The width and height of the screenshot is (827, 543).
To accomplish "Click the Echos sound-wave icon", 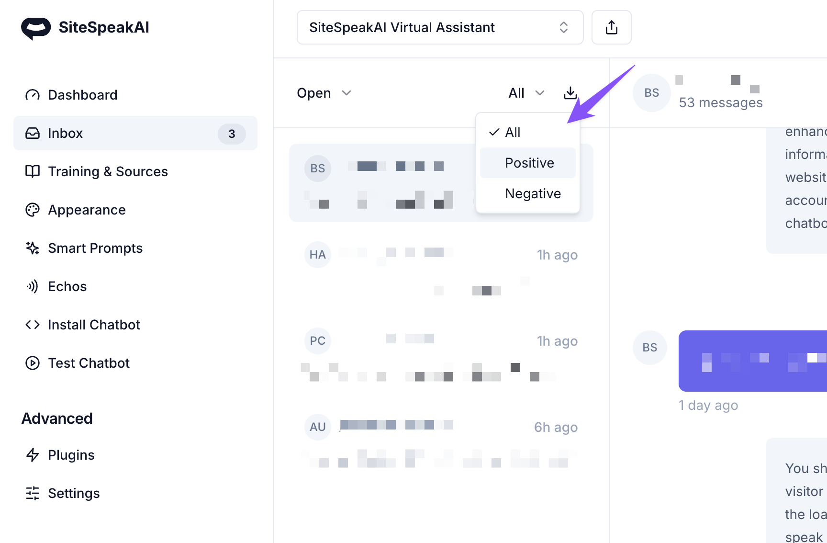I will [x=33, y=286].
